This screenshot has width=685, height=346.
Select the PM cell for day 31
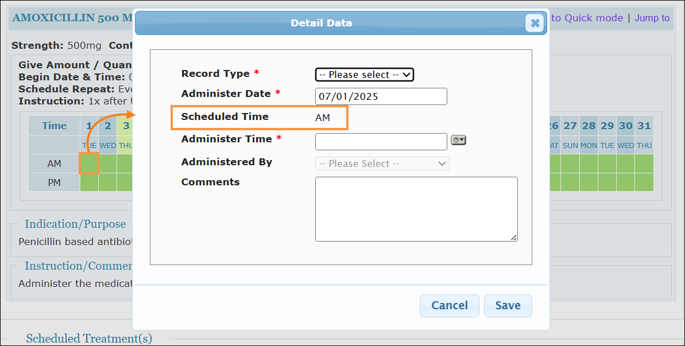pyautogui.click(x=644, y=182)
